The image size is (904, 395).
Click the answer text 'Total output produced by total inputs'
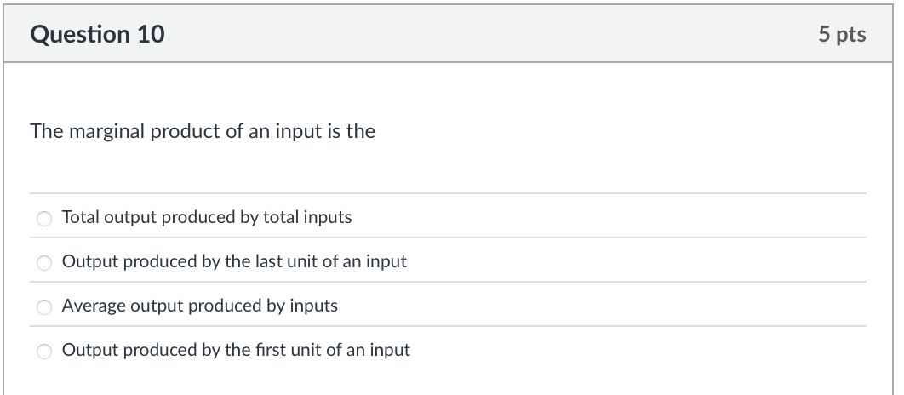click(x=207, y=217)
